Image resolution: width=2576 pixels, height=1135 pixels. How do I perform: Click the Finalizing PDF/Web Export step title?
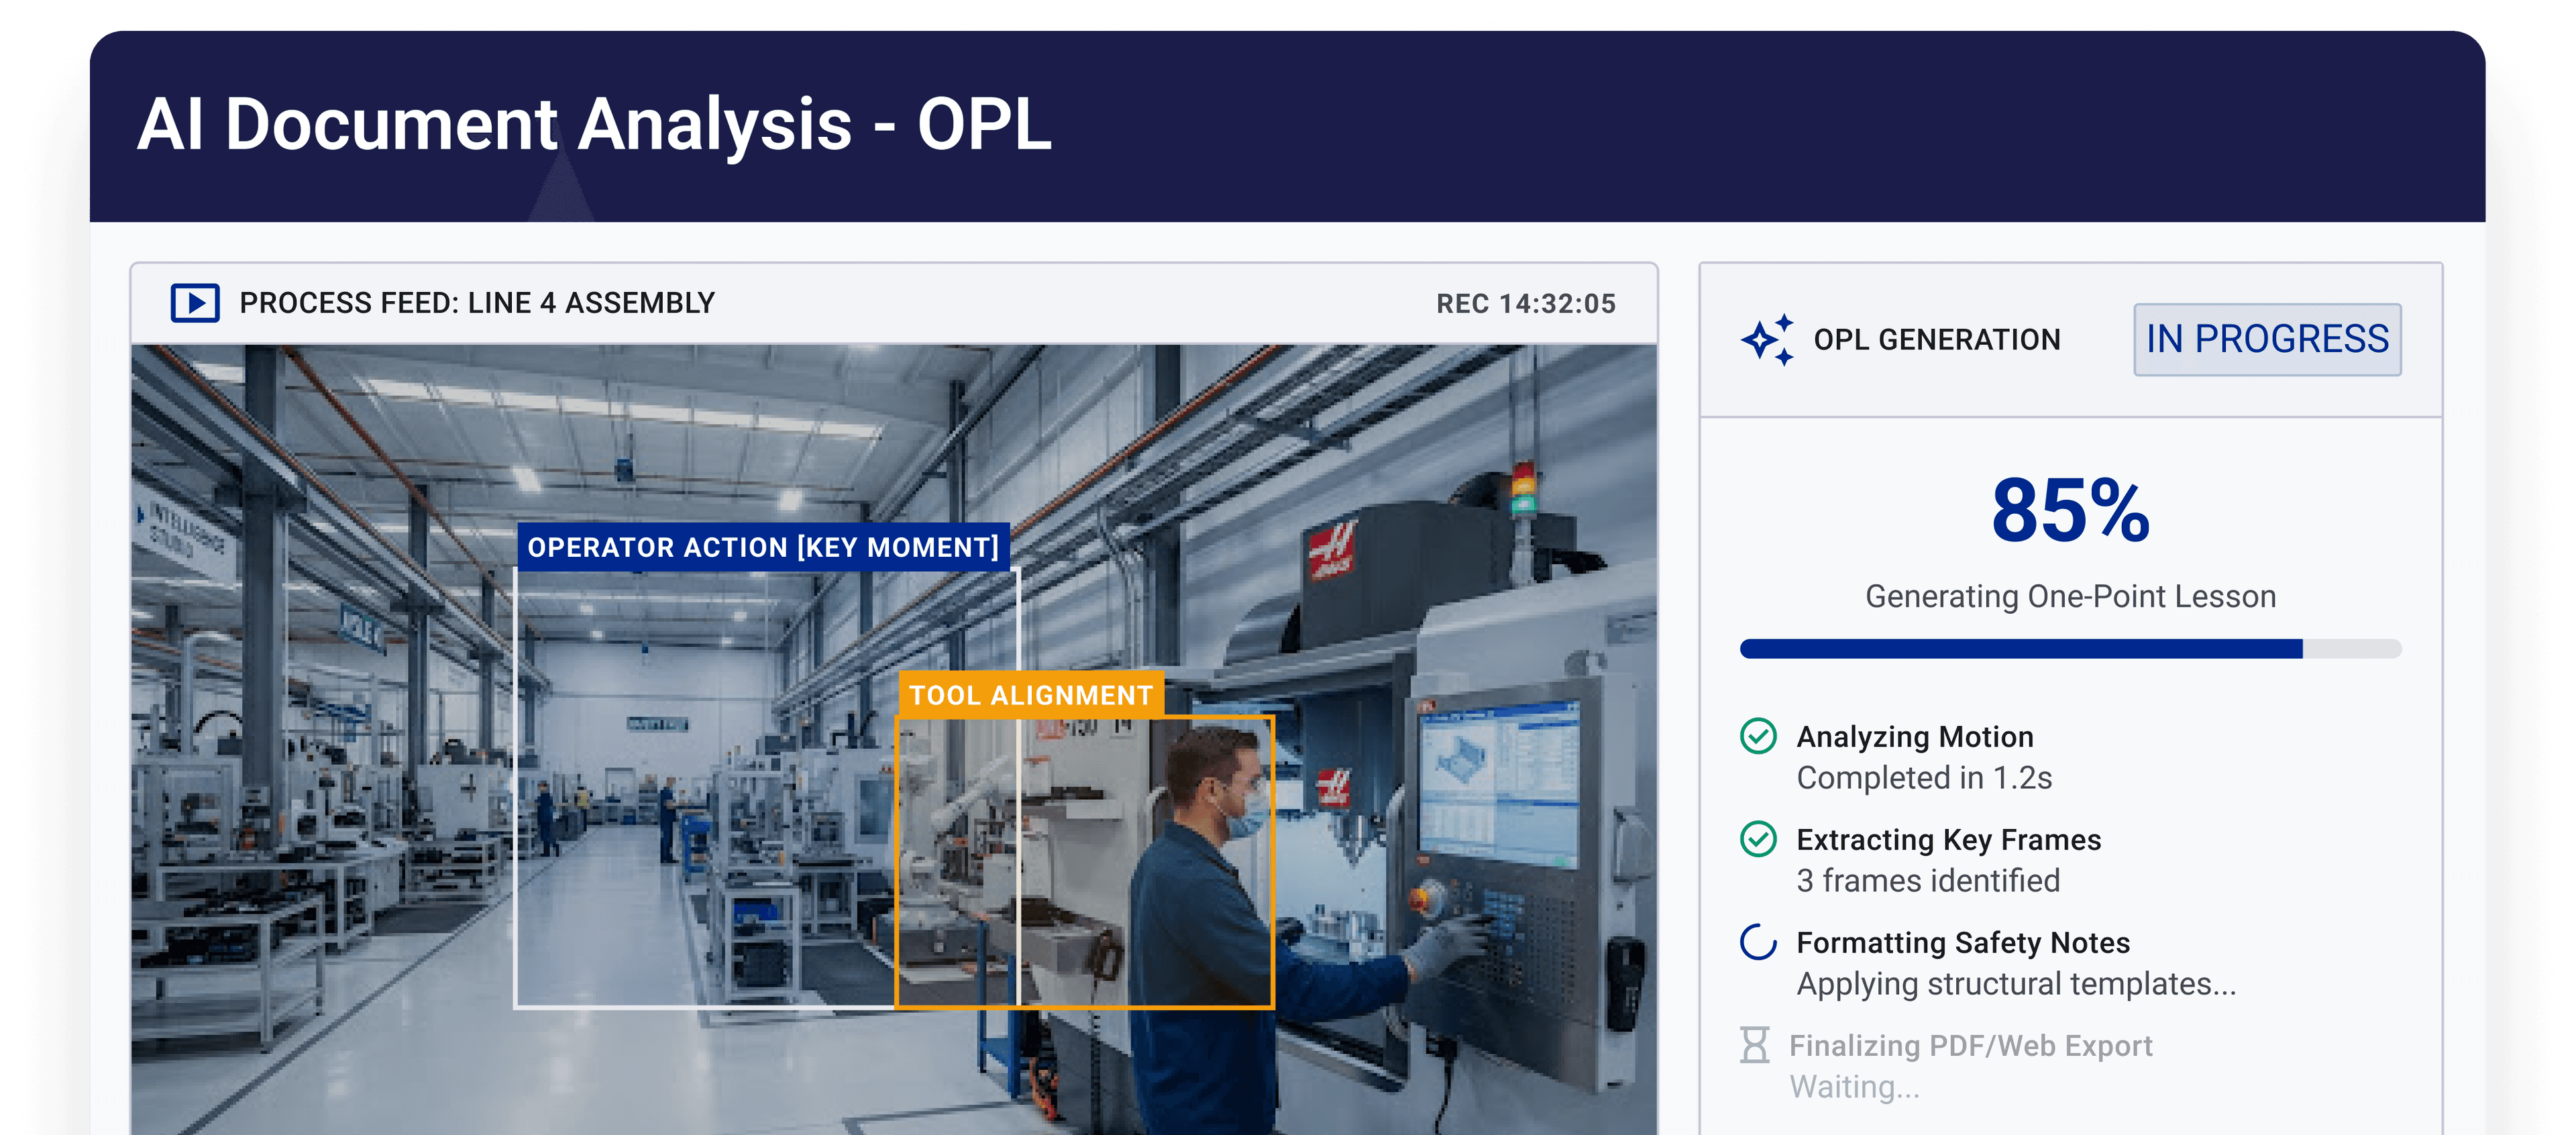(x=1970, y=1046)
